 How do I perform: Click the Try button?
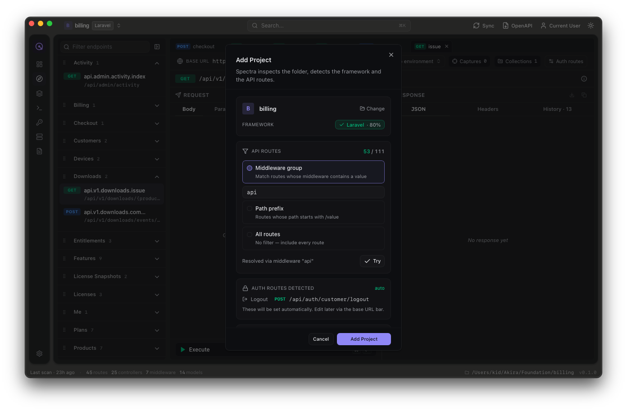(x=372, y=261)
